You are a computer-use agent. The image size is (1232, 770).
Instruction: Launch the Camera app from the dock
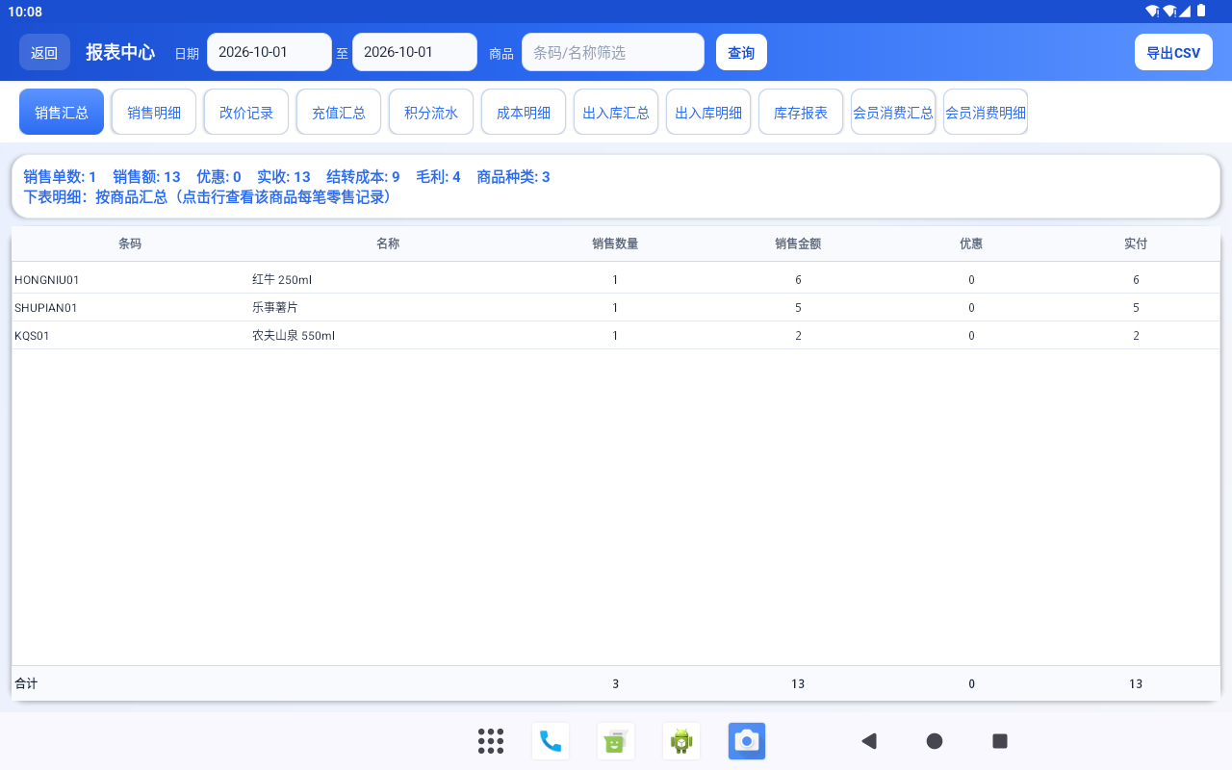click(747, 741)
